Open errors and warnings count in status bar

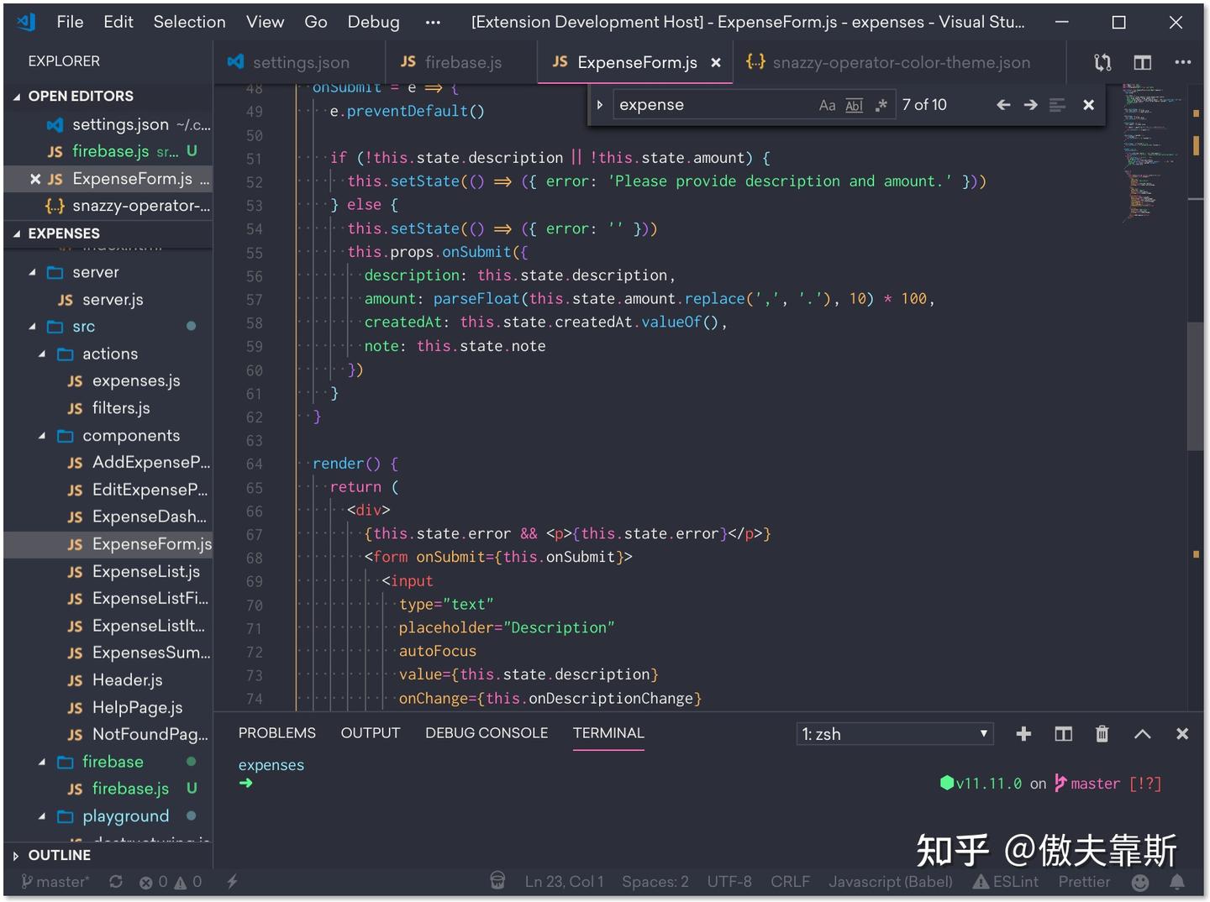click(x=171, y=882)
